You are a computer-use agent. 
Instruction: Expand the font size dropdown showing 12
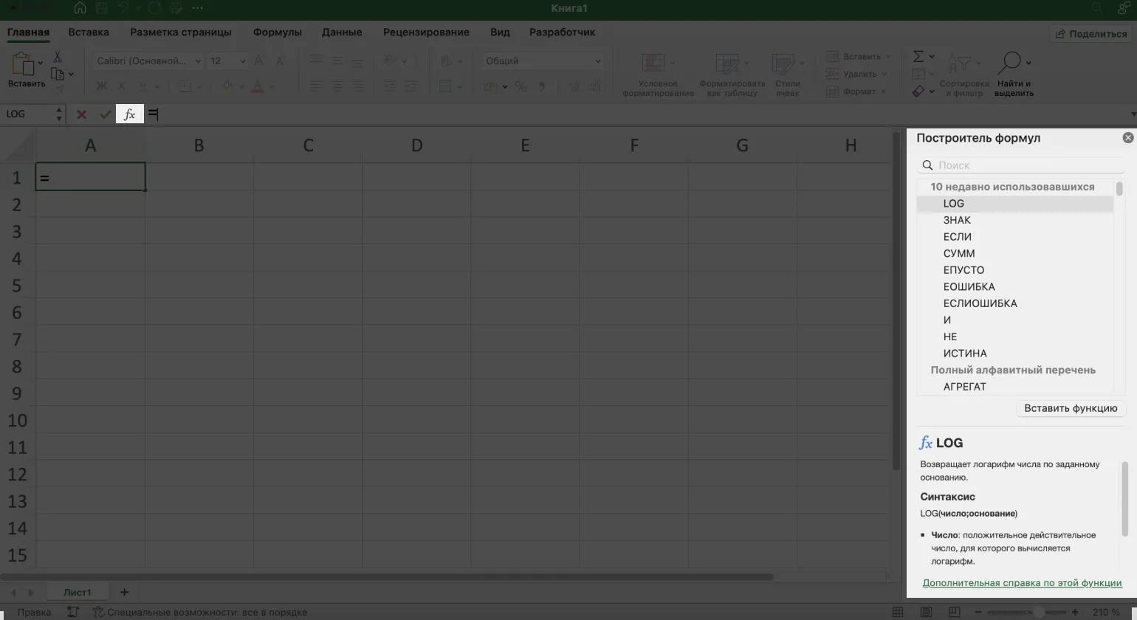coord(242,61)
